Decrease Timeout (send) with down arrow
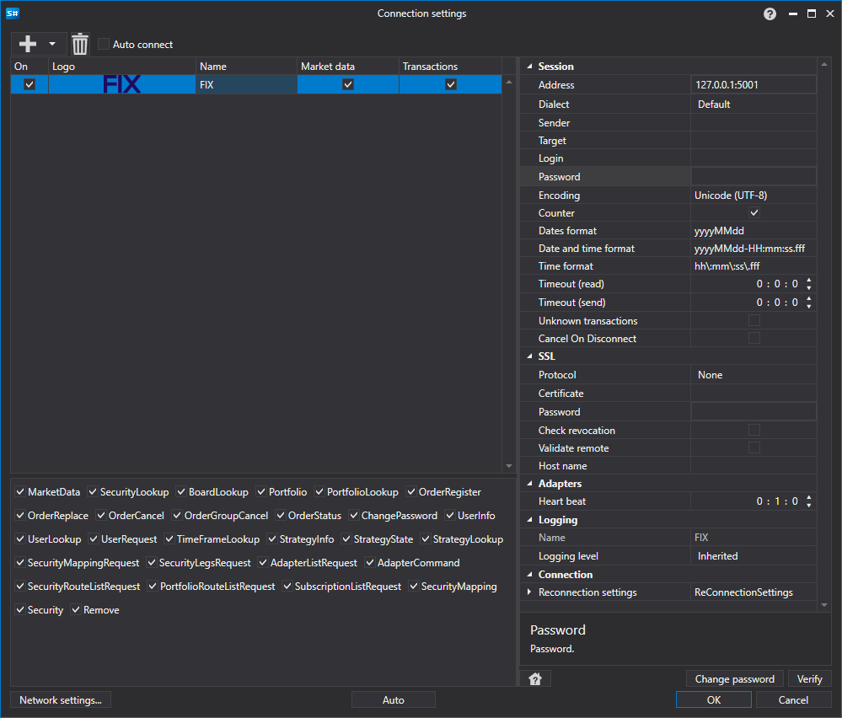842x718 pixels. (808, 306)
